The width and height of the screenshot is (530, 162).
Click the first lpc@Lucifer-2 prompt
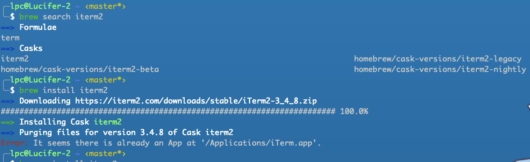pos(40,6)
